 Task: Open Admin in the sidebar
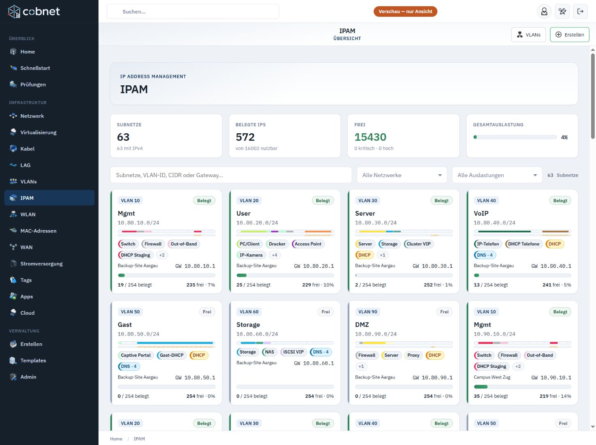[49, 377]
